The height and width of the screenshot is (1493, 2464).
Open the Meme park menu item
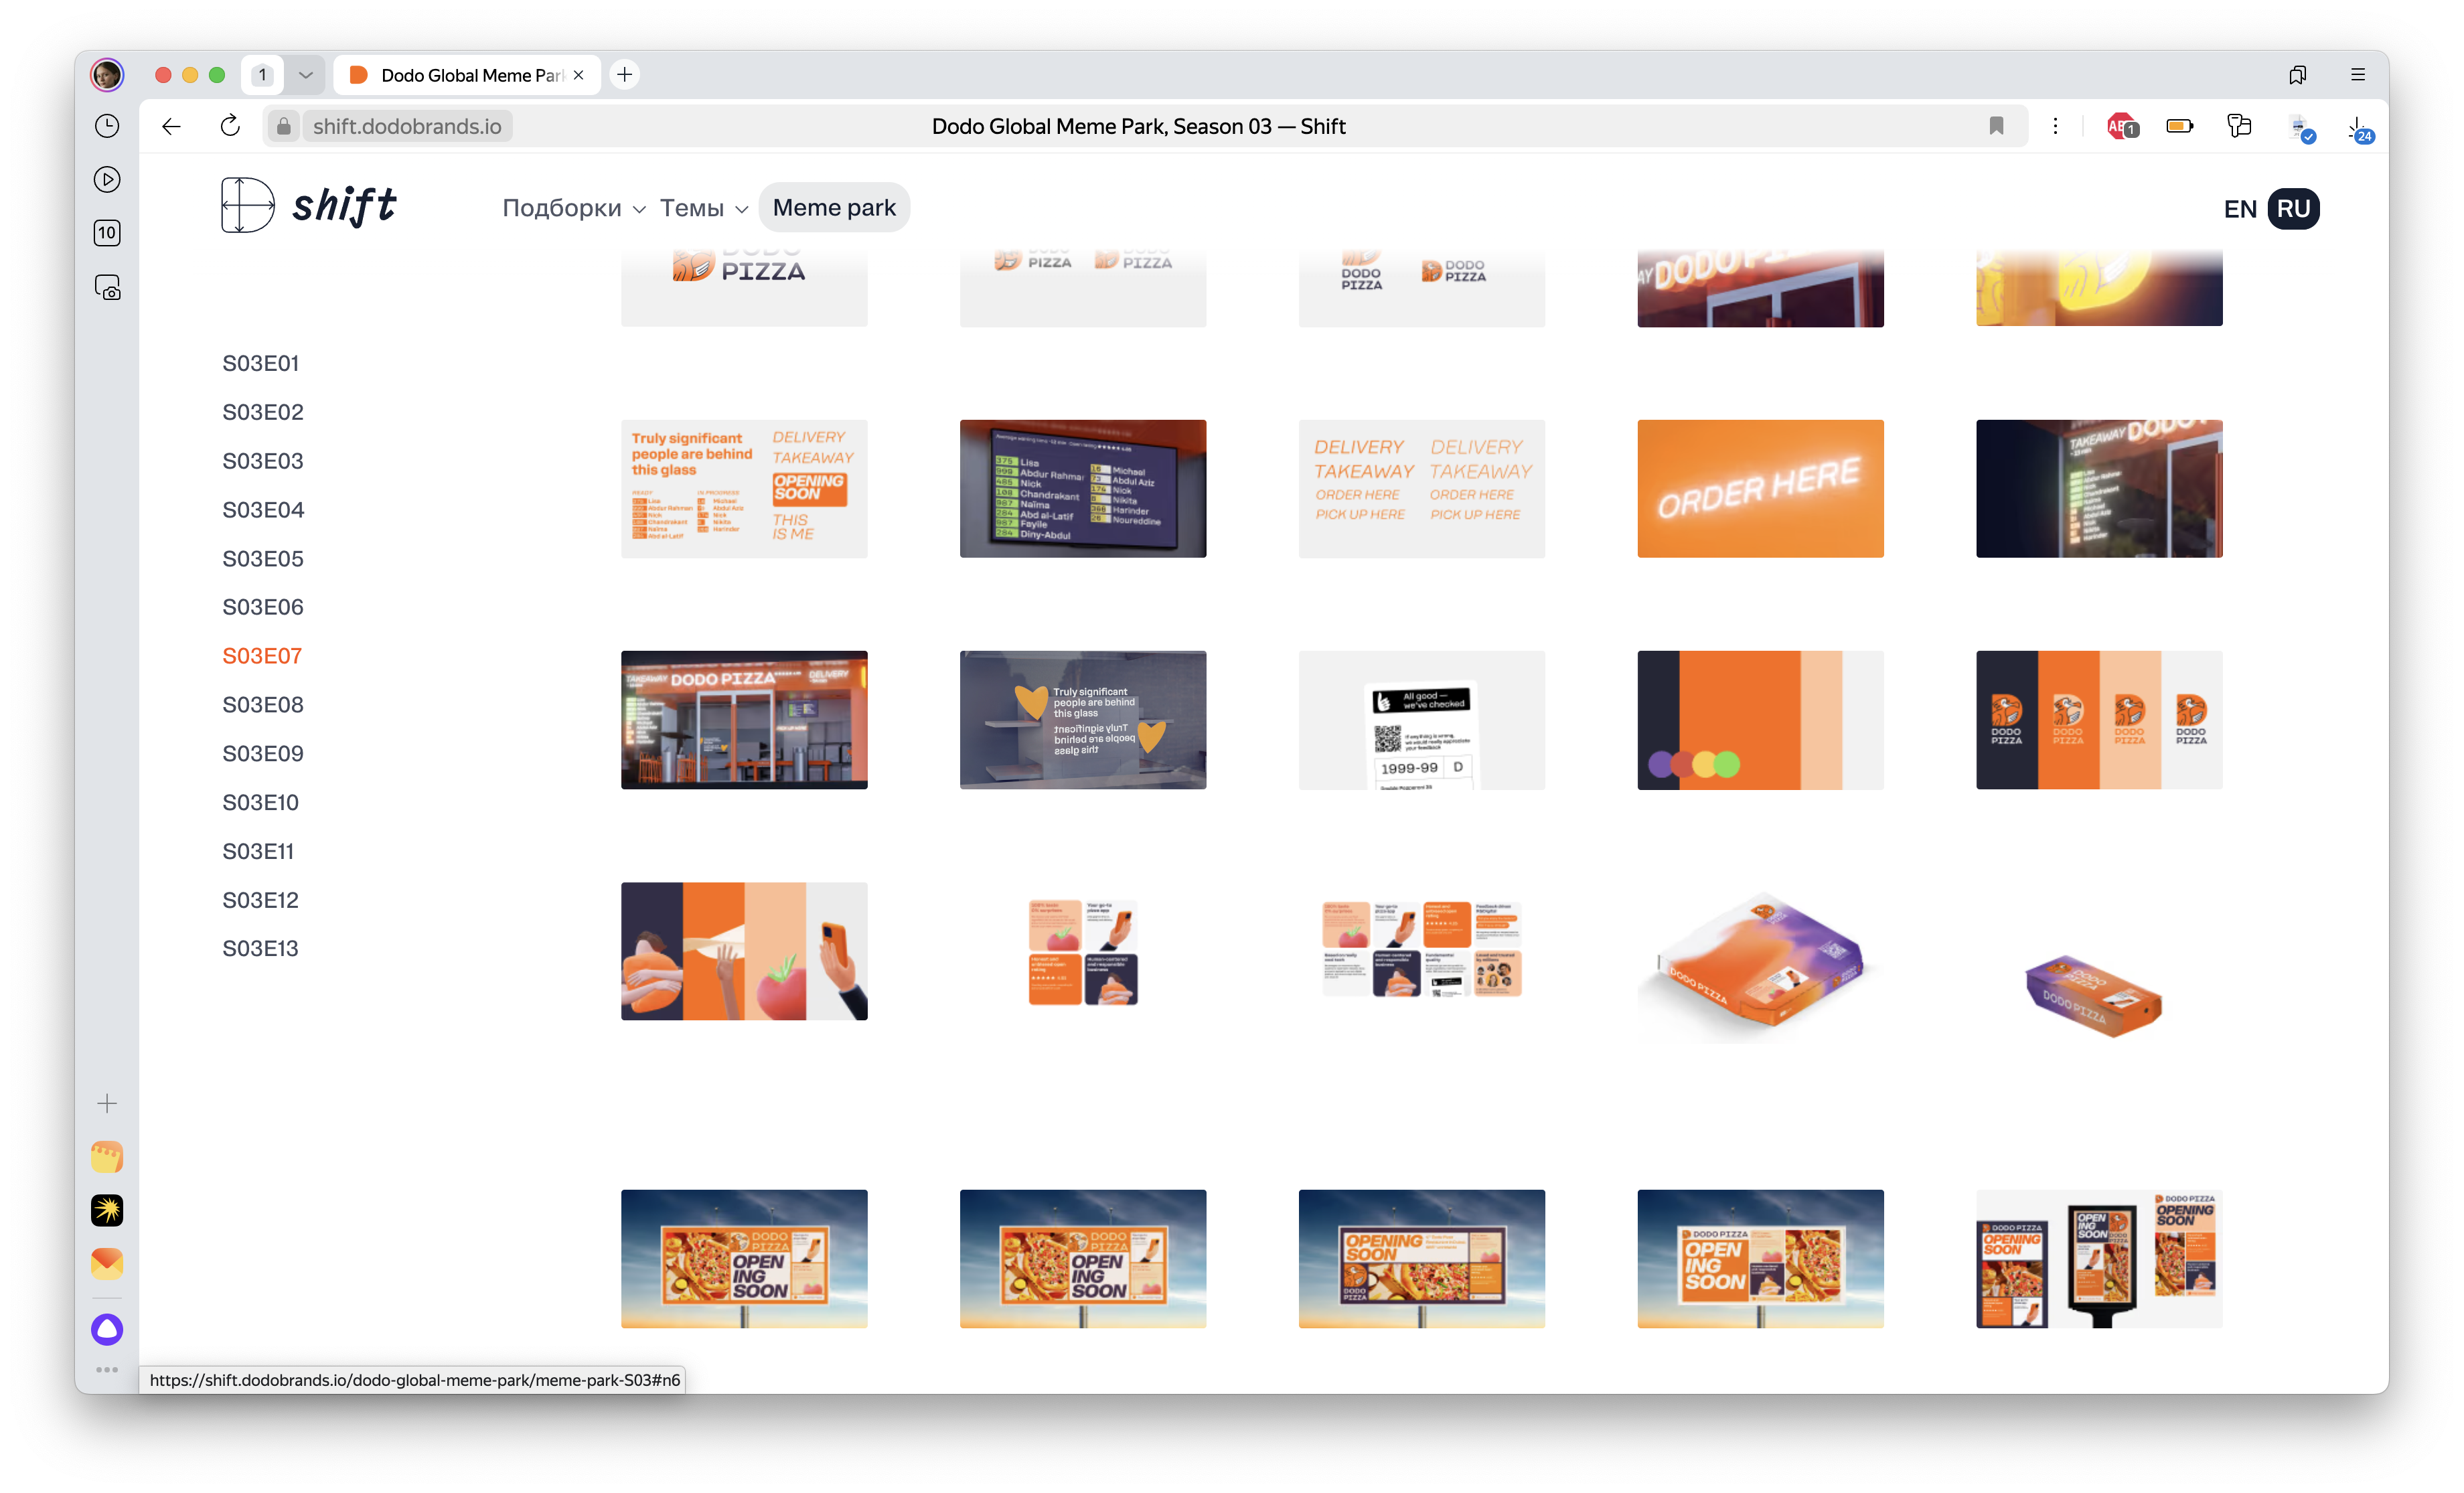pyautogui.click(x=834, y=208)
